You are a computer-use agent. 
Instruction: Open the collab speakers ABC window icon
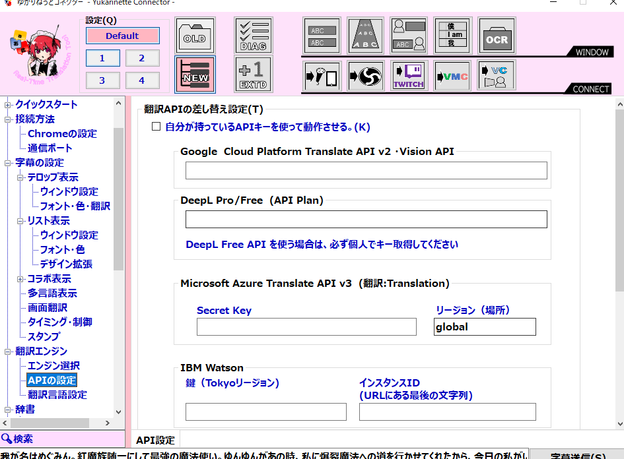click(x=409, y=36)
